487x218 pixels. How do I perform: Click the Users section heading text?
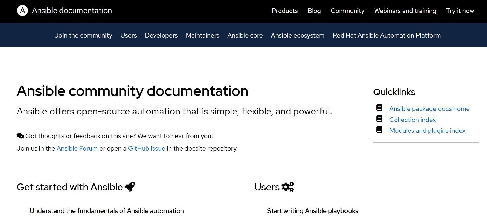267,187
